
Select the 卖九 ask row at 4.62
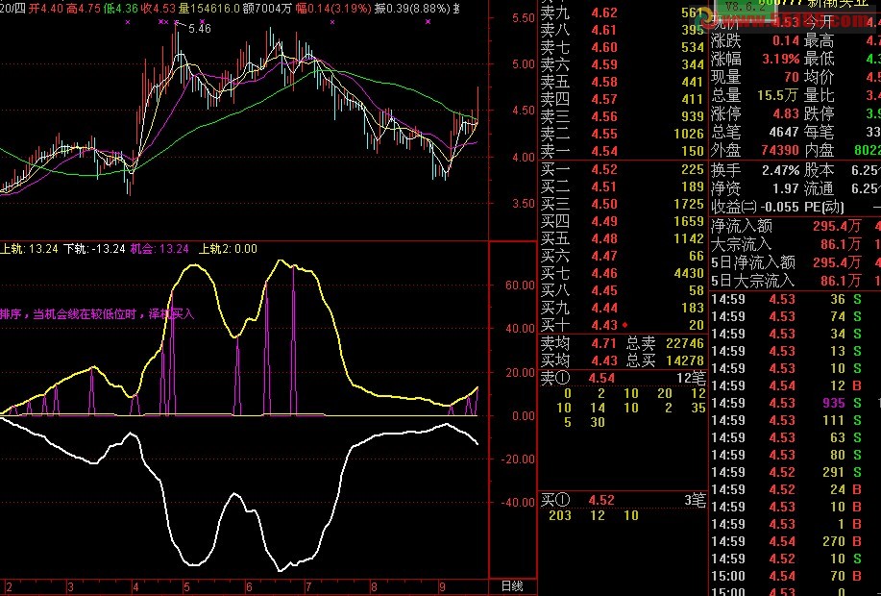click(622, 12)
